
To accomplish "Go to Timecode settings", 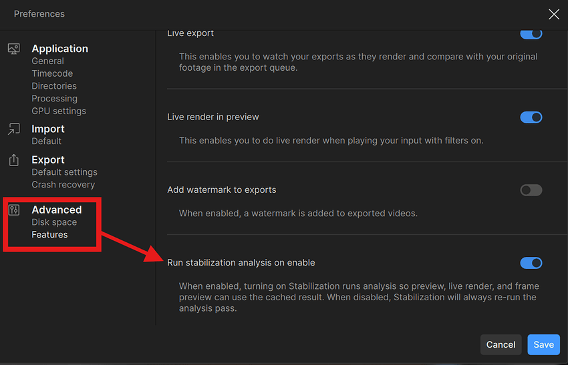I will pyautogui.click(x=52, y=73).
